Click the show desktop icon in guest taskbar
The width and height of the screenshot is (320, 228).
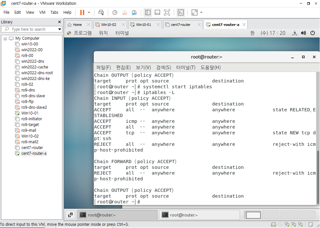[70, 215]
